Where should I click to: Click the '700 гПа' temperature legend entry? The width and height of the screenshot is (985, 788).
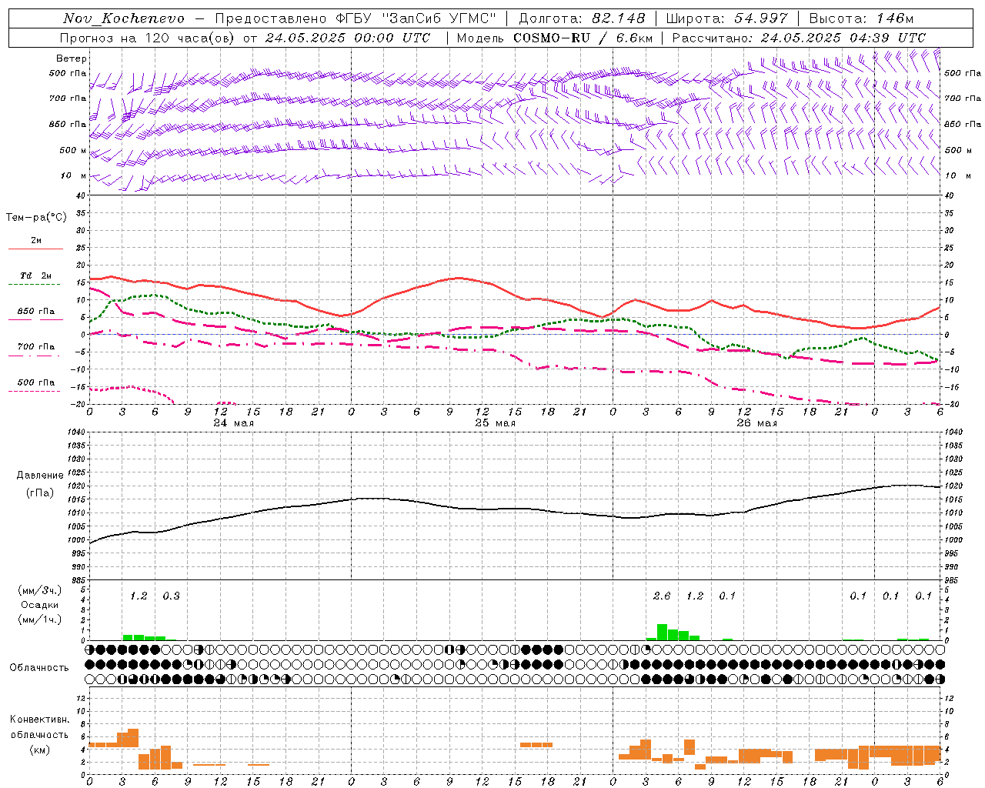tap(36, 346)
